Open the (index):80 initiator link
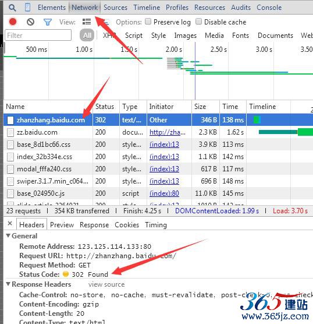The height and width of the screenshot is (324, 313). click(x=164, y=193)
